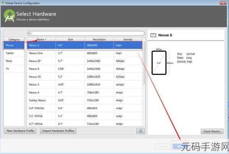Viewport: 229px width, 154px height.
Task: Select the 5.1" WVGA device row
Action: [x=85, y=116]
